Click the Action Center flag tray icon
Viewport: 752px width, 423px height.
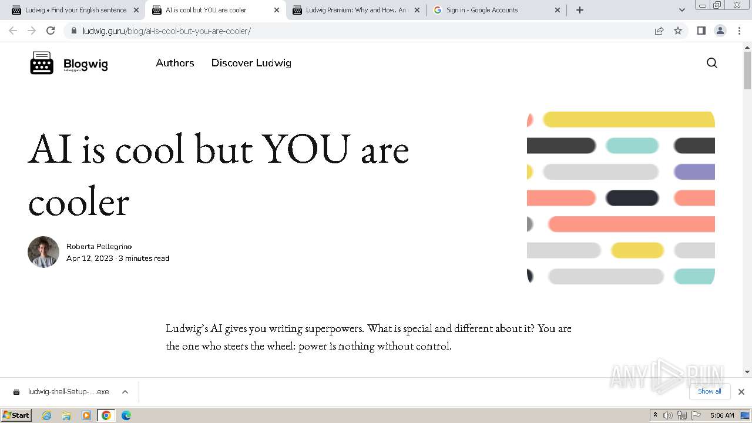[x=697, y=415]
